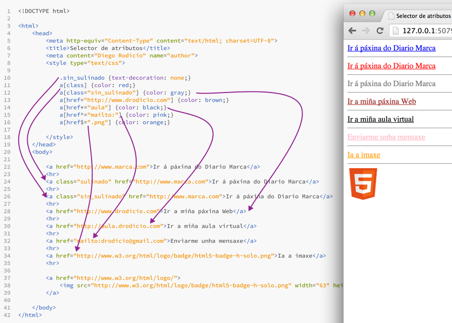The width and height of the screenshot is (452, 323).
Task: Open the red 'Ir á páxina do Diario Marca' link
Action: pos(391,66)
